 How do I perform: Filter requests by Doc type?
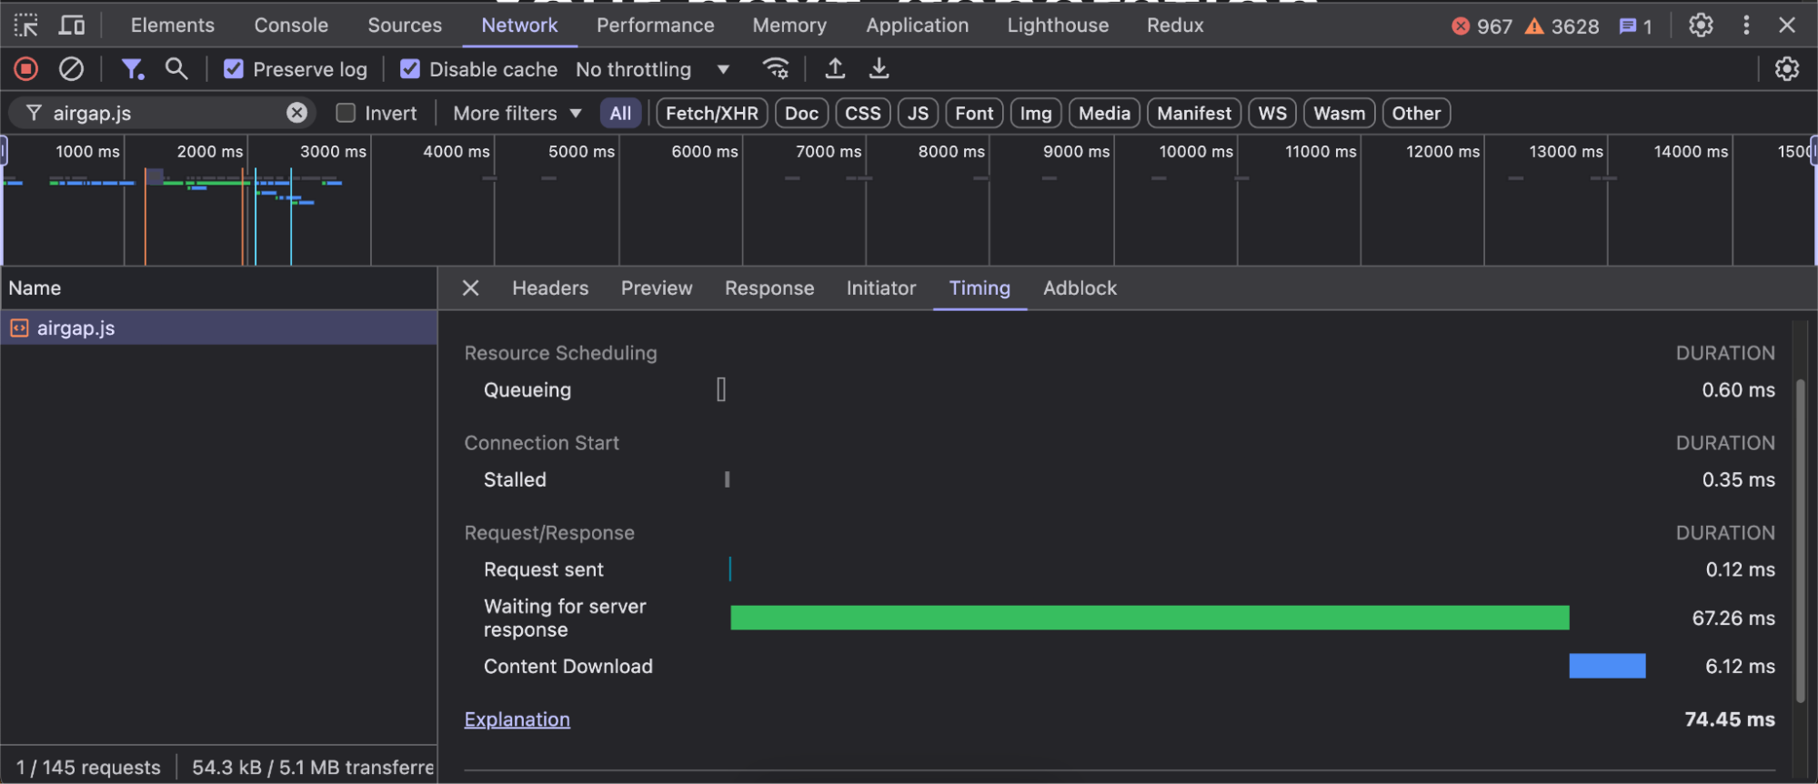click(801, 113)
